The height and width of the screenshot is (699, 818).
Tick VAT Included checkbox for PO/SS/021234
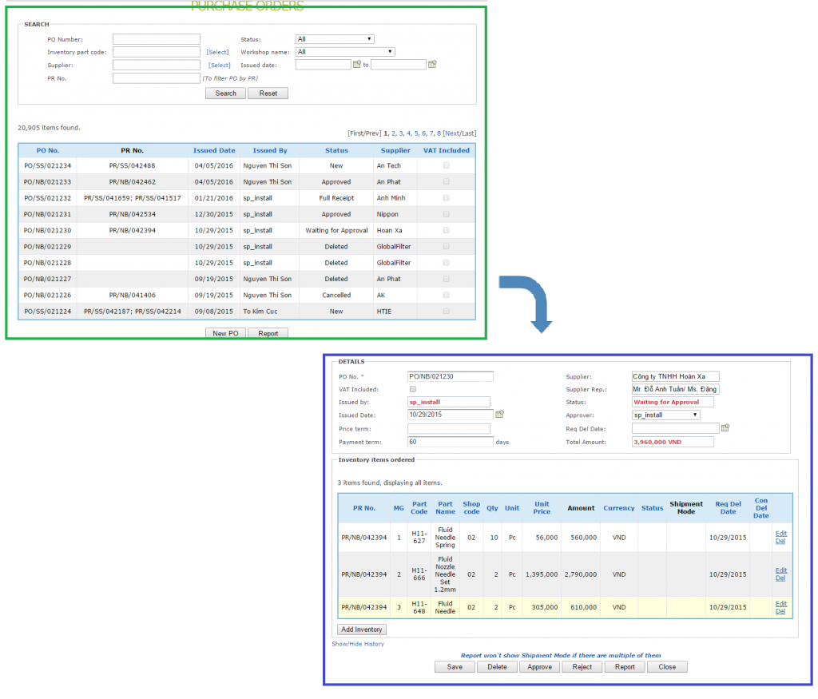pyautogui.click(x=446, y=165)
